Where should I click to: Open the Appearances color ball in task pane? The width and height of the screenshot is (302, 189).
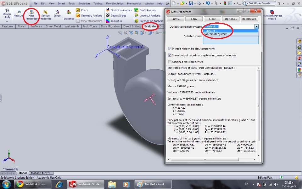click(299, 70)
